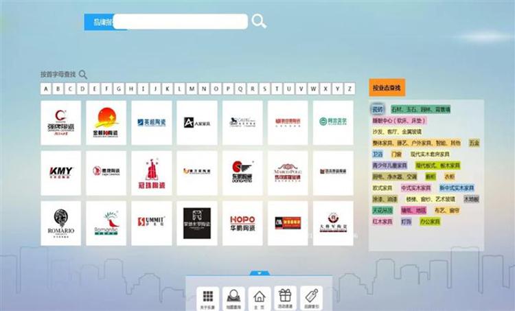Filter brands by letter A
The image size is (515, 311).
(46, 89)
